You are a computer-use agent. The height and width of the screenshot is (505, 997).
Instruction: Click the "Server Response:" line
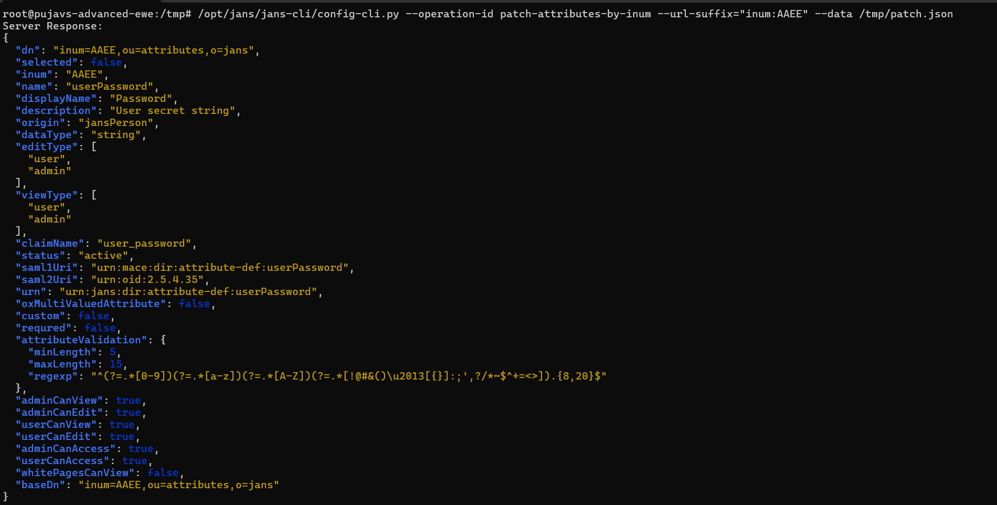click(52, 26)
